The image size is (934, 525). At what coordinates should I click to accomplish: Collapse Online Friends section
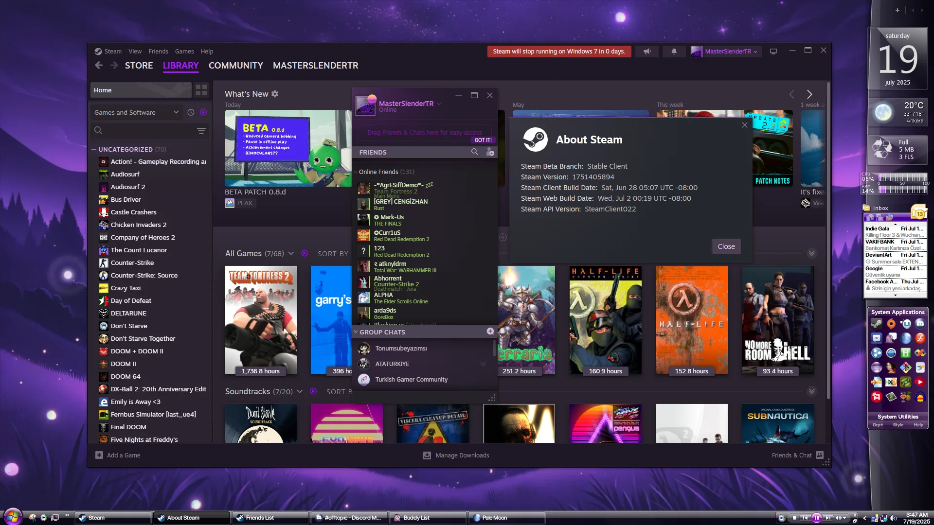[355, 172]
